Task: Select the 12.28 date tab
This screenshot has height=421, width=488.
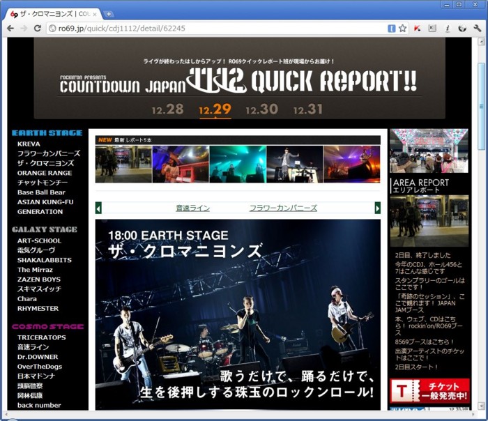Action: (x=167, y=109)
